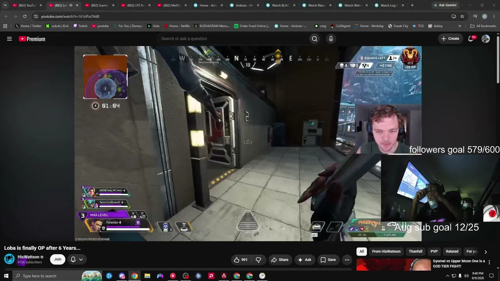Image resolution: width=500 pixels, height=281 pixels.
Task: Expand the tab search dropdown
Action: coord(5,5)
